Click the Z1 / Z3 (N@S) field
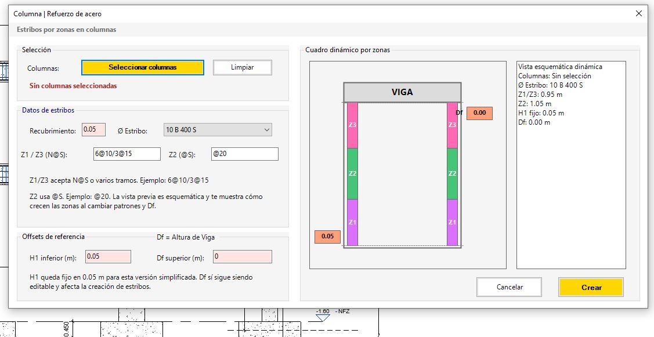Screen dimensions: 654x337 pyautogui.click(x=127, y=154)
